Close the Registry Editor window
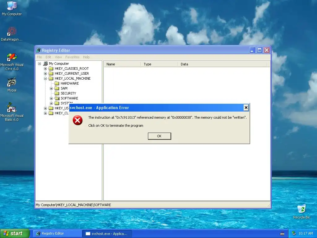 click(x=267, y=50)
